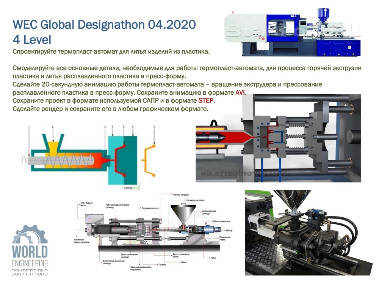Click the 'Самосмазывающийся подшипник' diagram label
Screen dimensions: 379x284
(141, 268)
